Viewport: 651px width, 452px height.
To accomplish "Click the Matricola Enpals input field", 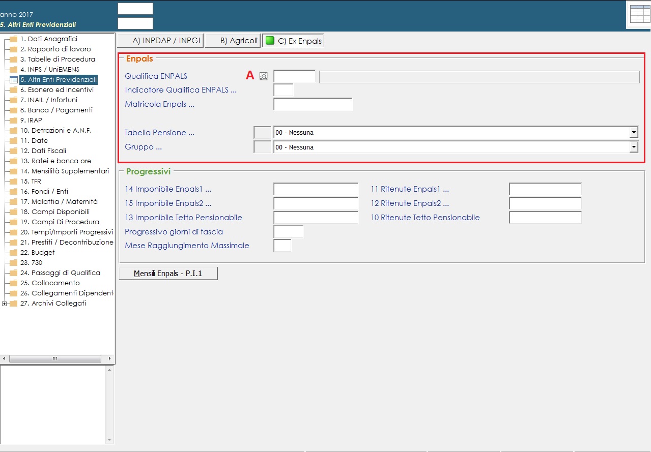I will (x=313, y=105).
